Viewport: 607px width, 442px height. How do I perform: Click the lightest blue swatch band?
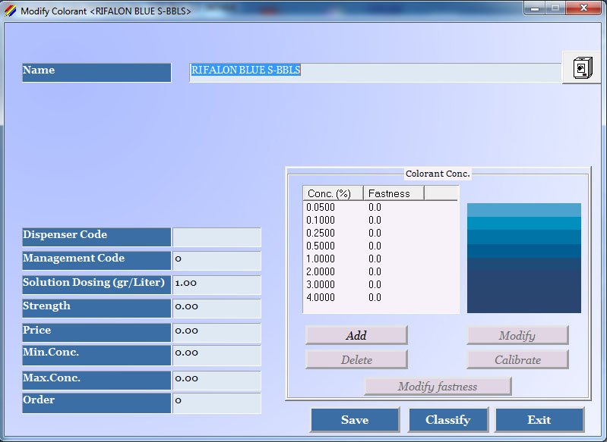tap(523, 210)
